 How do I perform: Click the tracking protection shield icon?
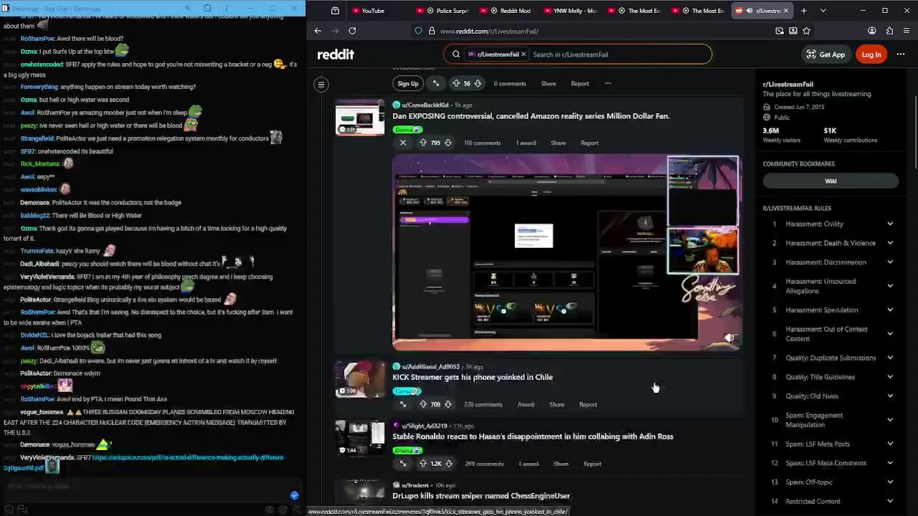coord(418,31)
